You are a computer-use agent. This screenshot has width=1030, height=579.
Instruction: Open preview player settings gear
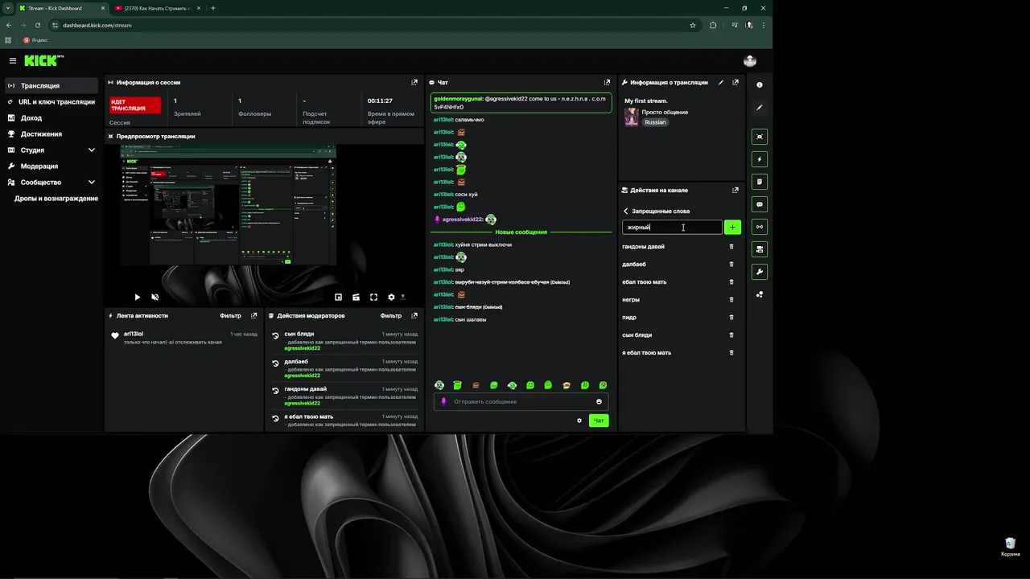click(391, 297)
